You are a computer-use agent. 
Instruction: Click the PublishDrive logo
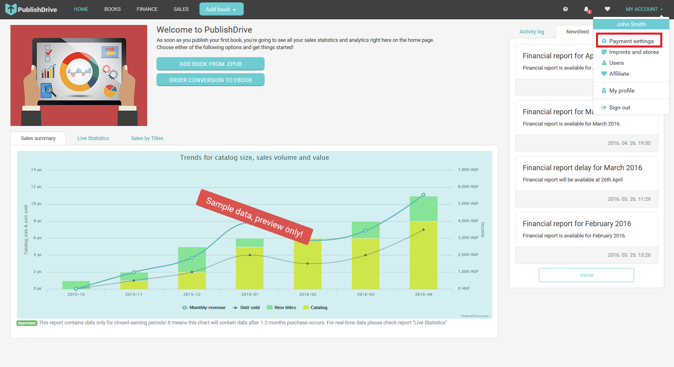coord(31,9)
